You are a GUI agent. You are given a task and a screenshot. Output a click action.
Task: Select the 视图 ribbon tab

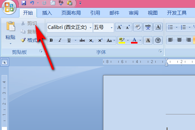coord(153,13)
